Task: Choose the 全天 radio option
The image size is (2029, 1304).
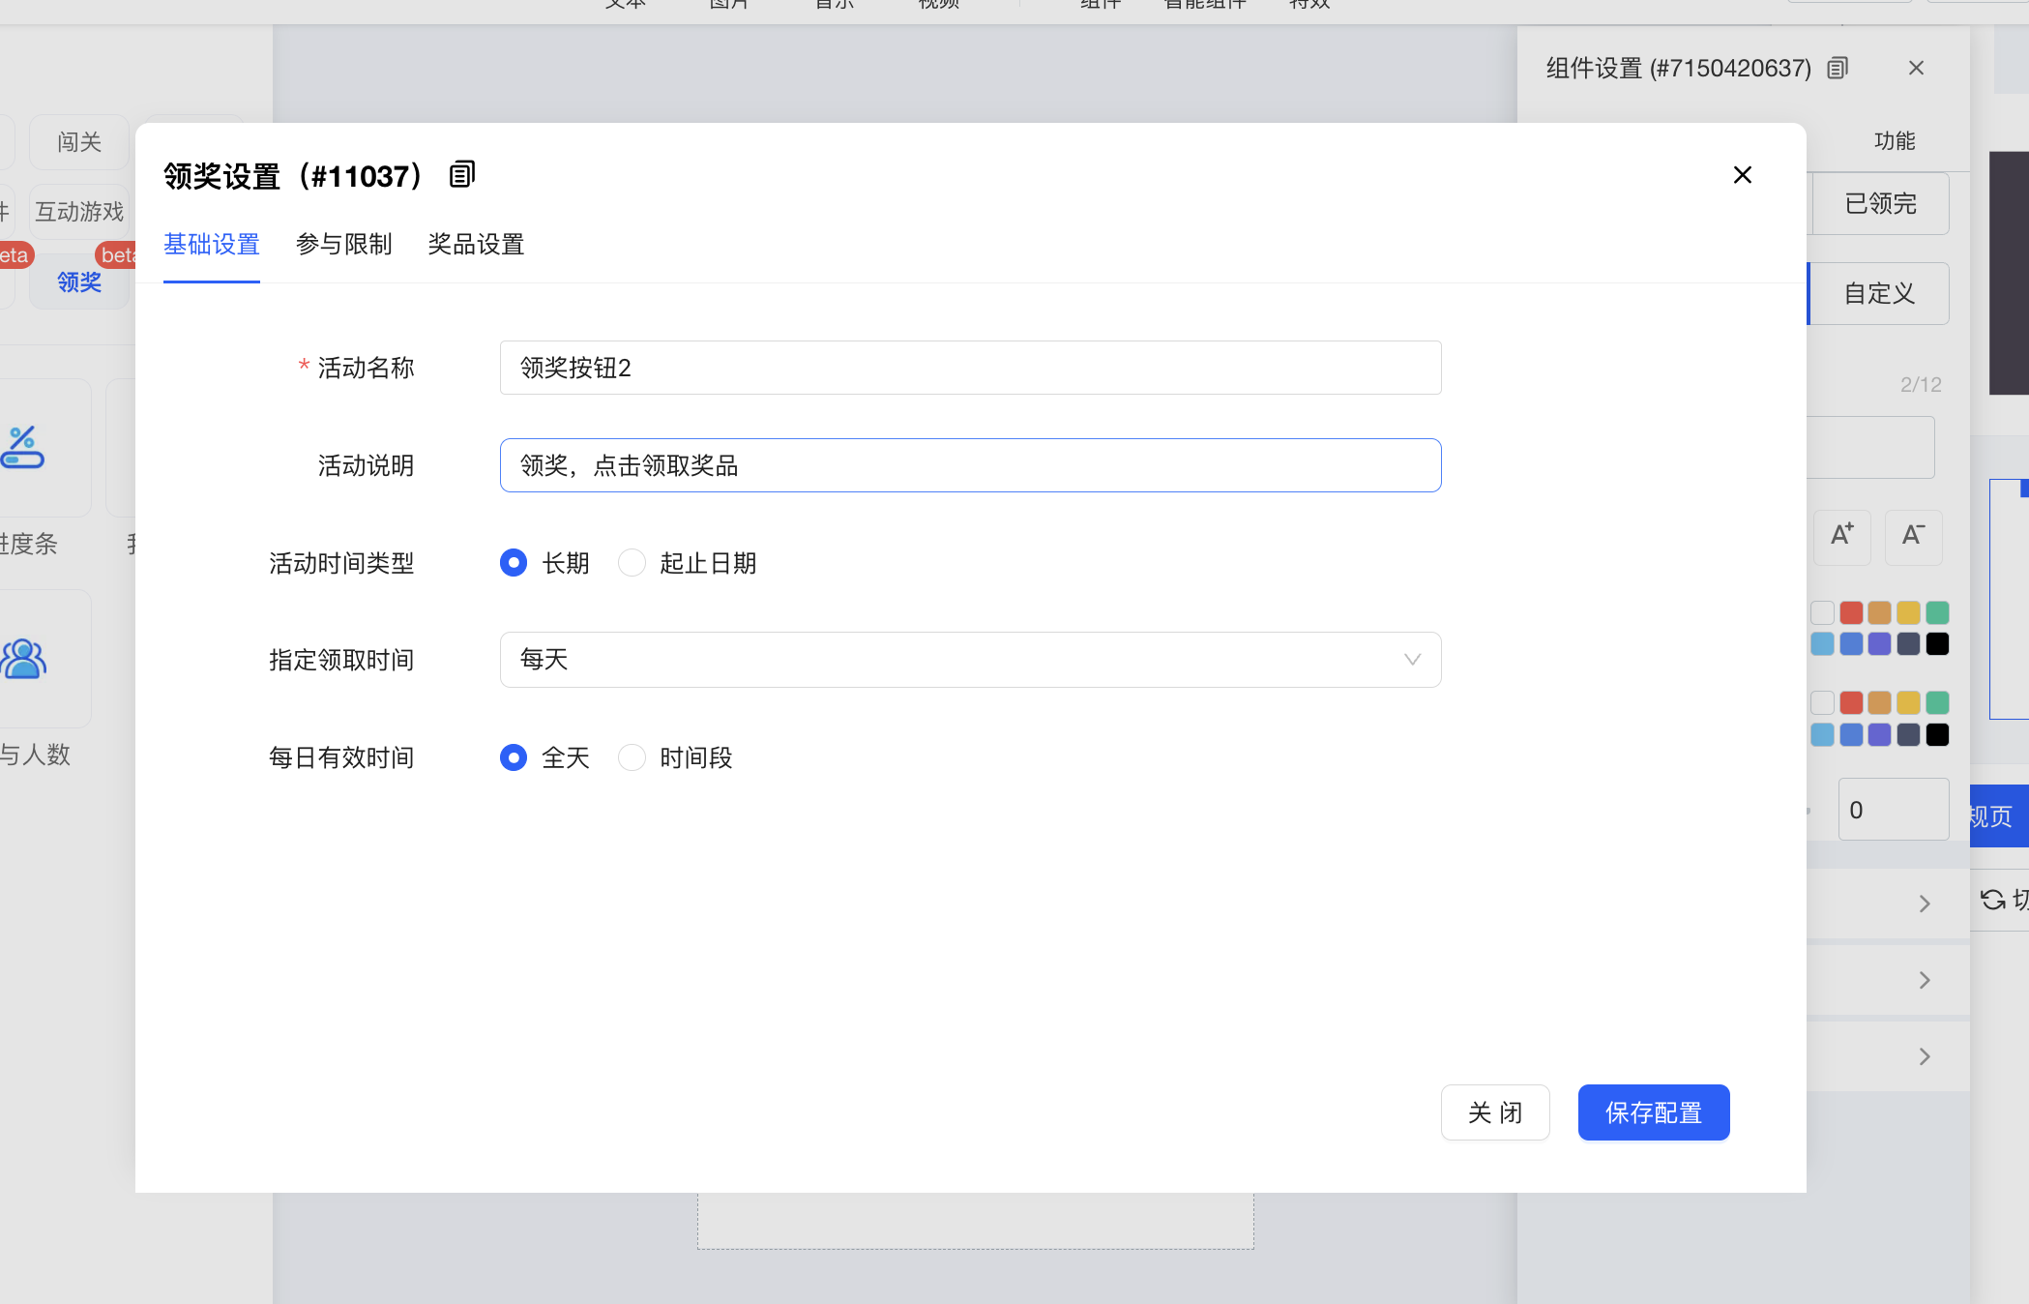Action: [514, 757]
